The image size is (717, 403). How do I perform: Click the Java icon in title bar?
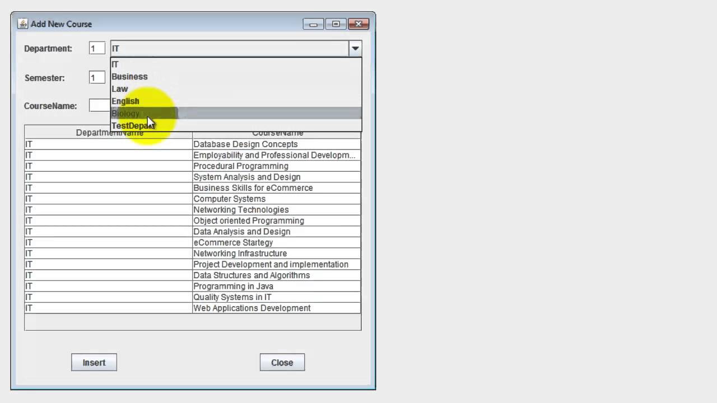[x=22, y=24]
